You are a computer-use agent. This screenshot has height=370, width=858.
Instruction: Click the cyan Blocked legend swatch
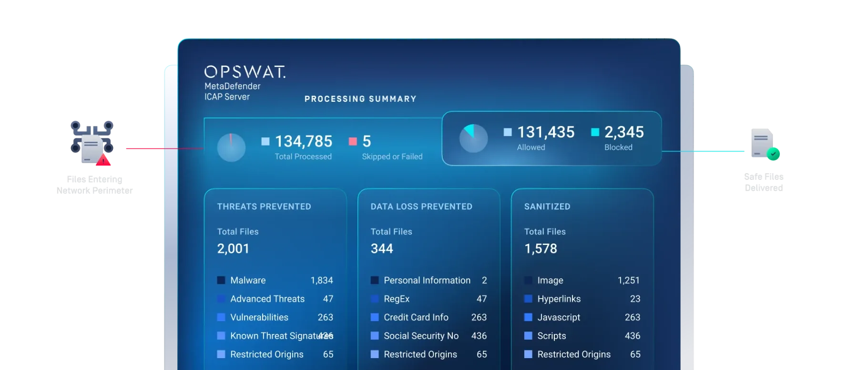(x=595, y=132)
